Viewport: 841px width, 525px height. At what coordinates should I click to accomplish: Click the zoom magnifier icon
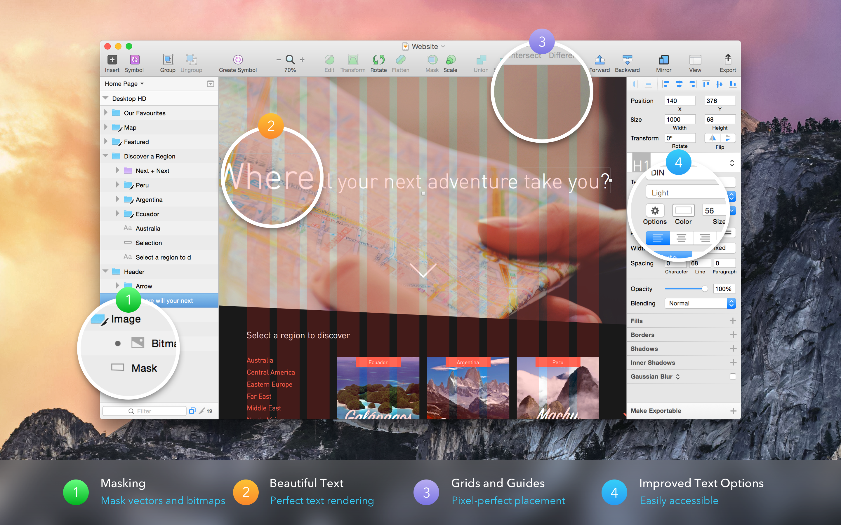coord(290,60)
